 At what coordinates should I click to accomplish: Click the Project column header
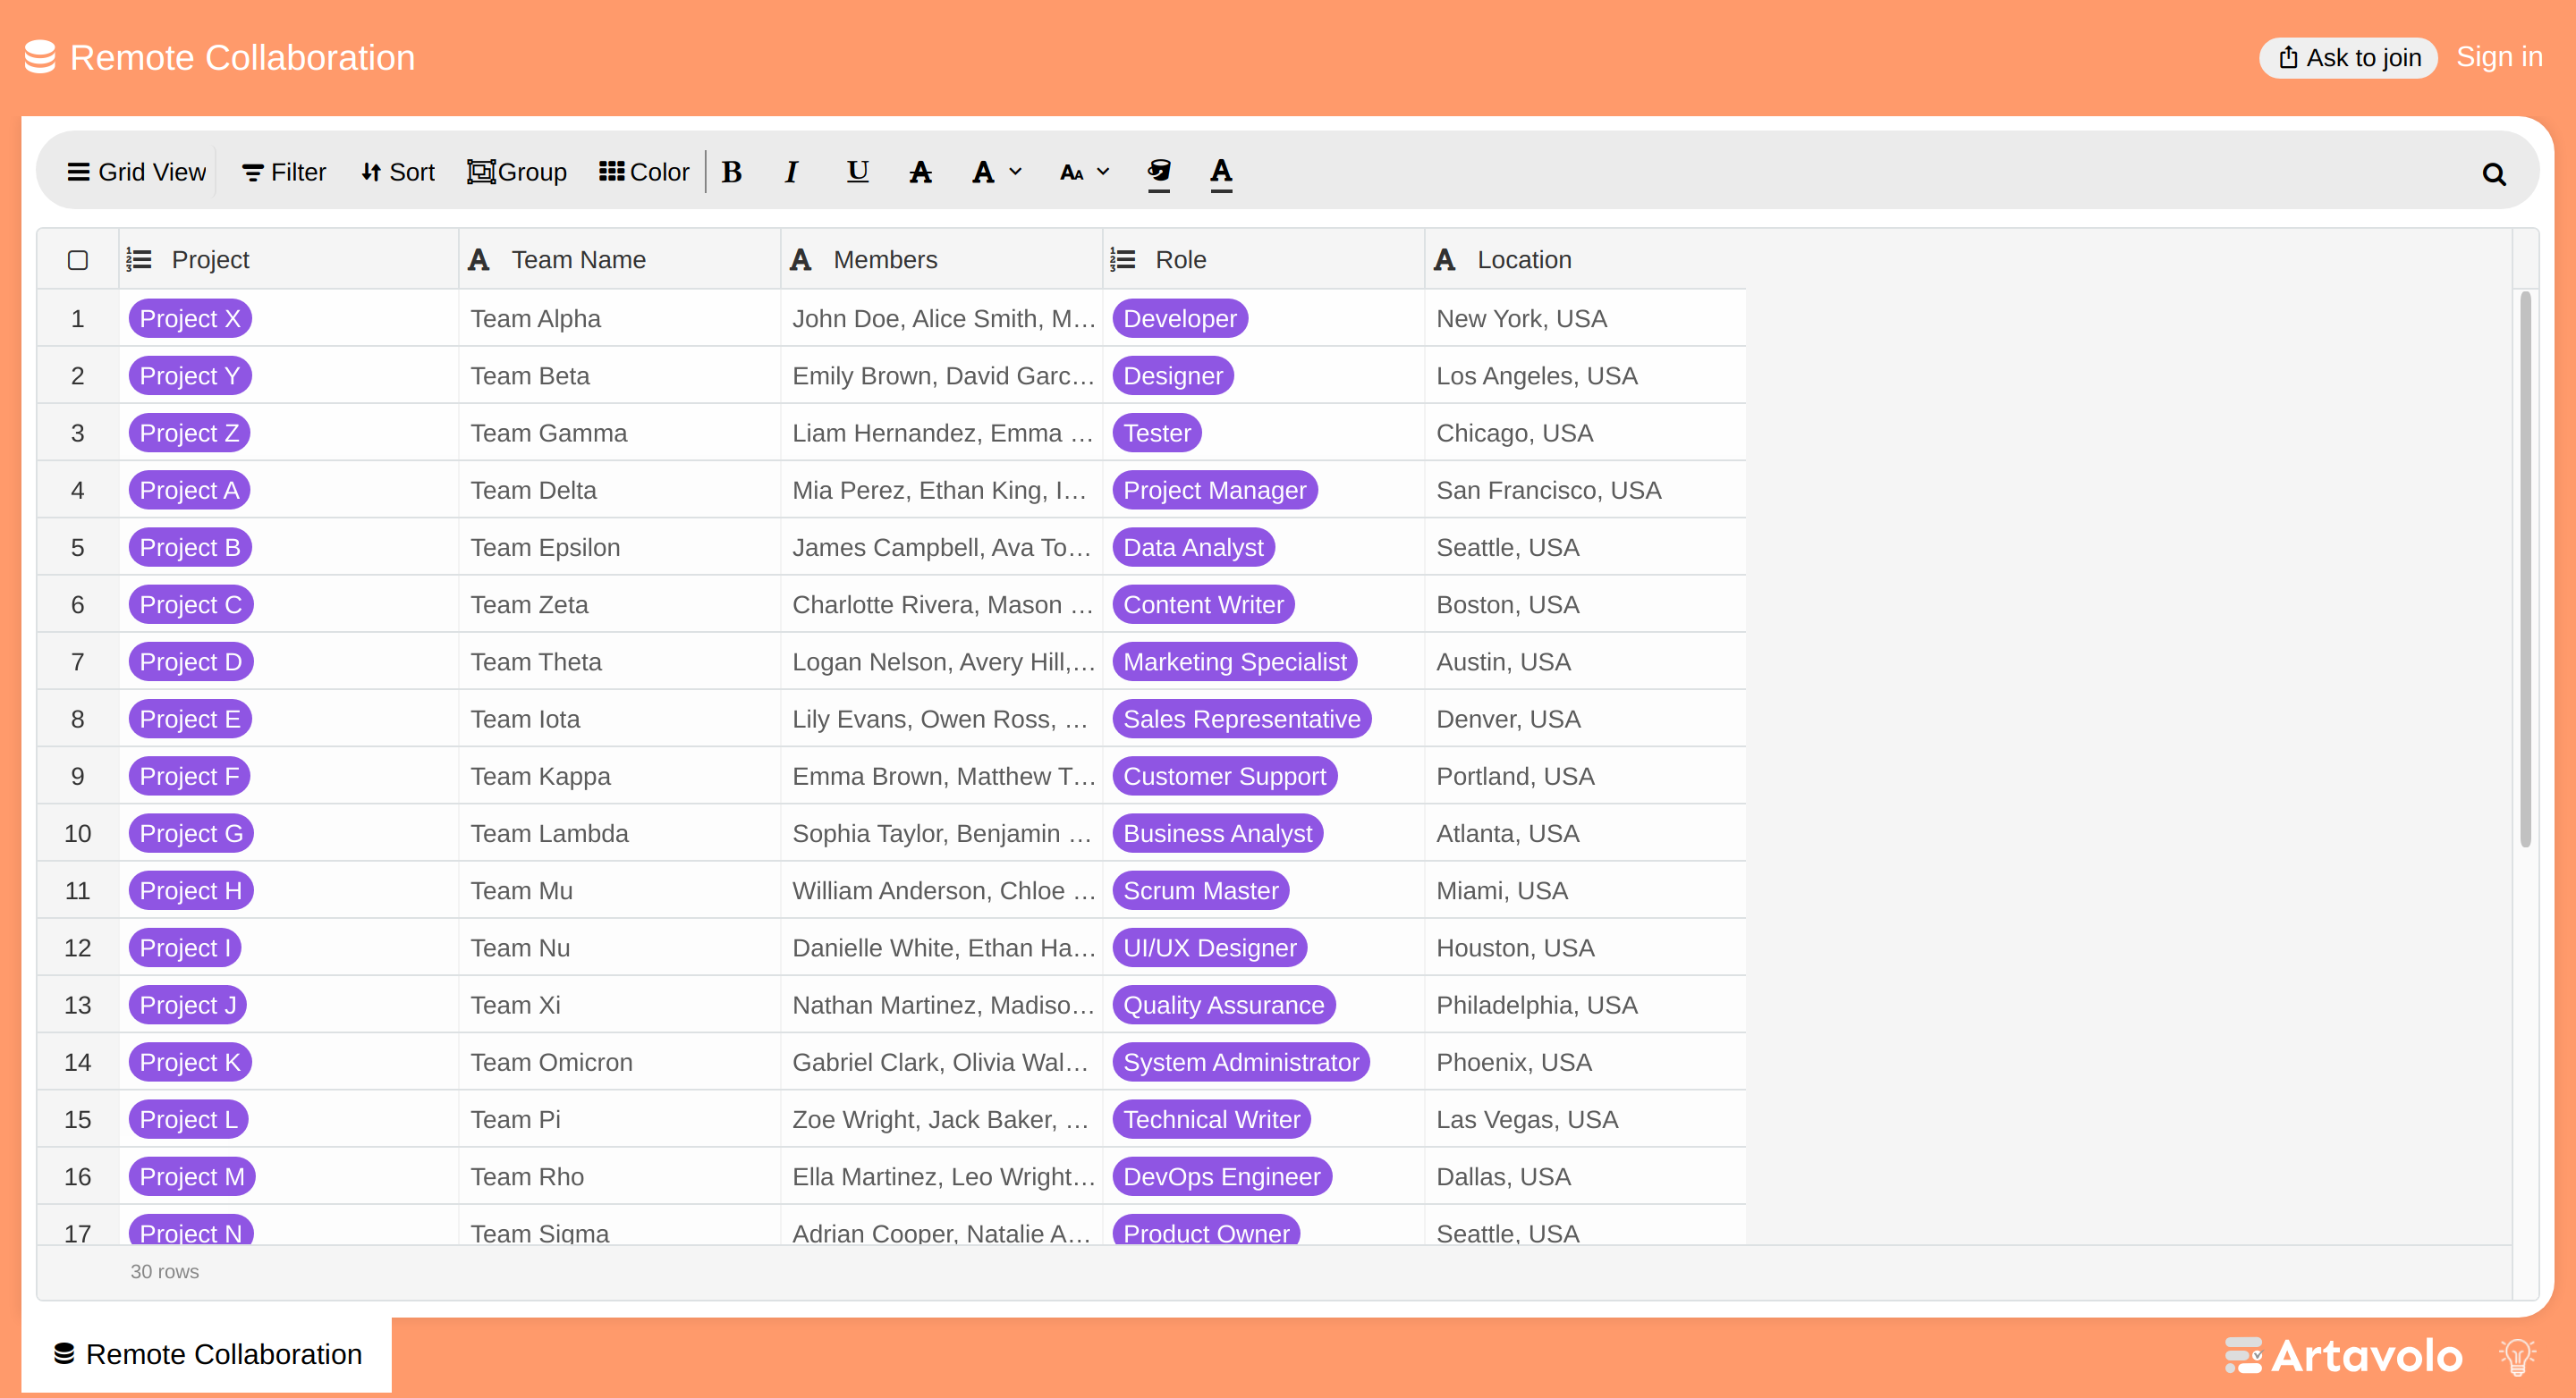pyautogui.click(x=288, y=260)
